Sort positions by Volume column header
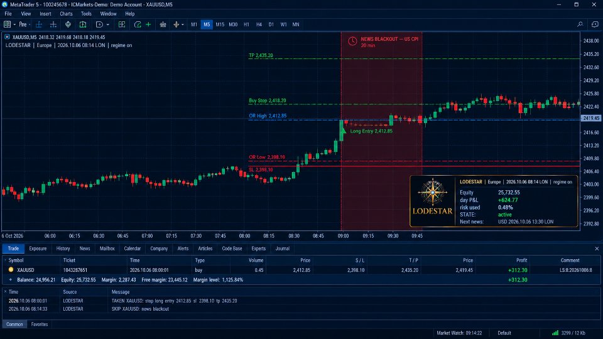 [256, 260]
